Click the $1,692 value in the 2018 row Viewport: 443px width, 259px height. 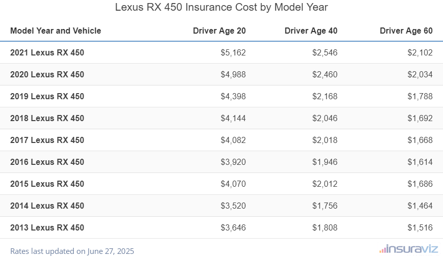pos(420,118)
